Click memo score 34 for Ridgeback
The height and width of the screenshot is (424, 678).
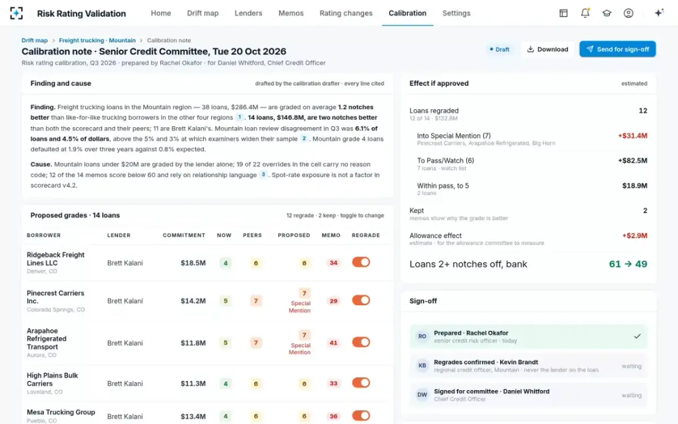point(333,263)
